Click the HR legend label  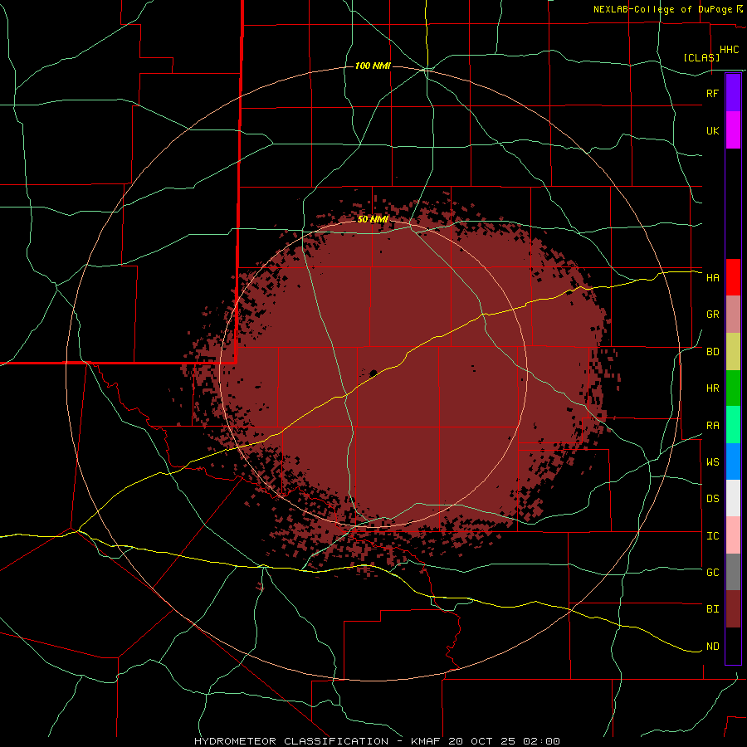click(712, 388)
